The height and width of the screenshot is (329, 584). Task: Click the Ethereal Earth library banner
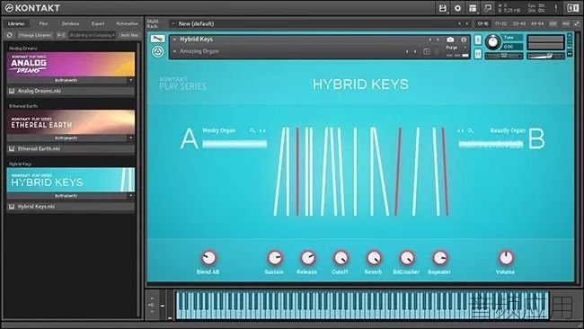click(71, 122)
